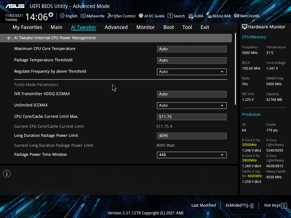Expand Regulate Frequency by above Threshold dropdown
Viewport: 291px width, 218px height.
(192, 72)
